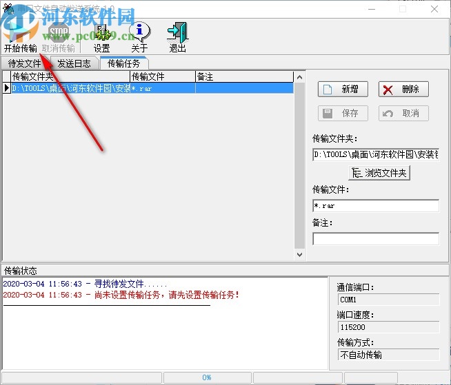Screen dimensions: 451x385
Task: Click the empty 备注 input field
Action: click(376, 239)
